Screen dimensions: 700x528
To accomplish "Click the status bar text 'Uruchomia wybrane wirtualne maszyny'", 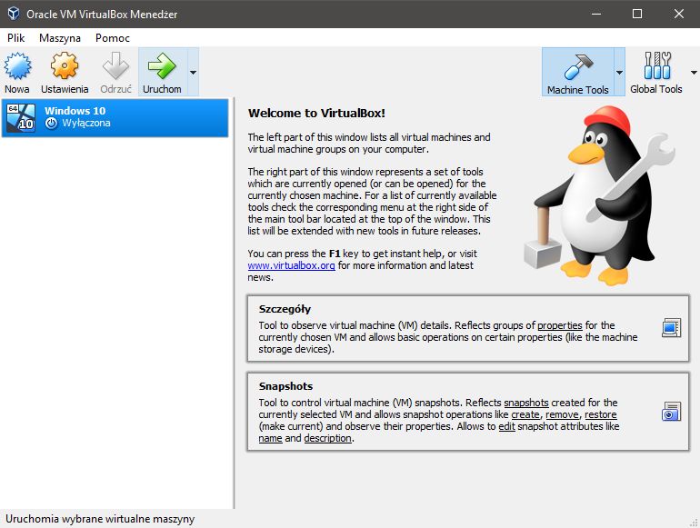I will click(100, 519).
